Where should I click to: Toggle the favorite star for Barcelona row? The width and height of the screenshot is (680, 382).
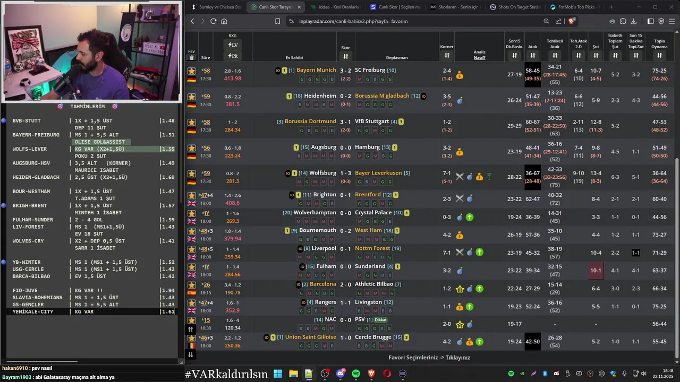coord(192,285)
